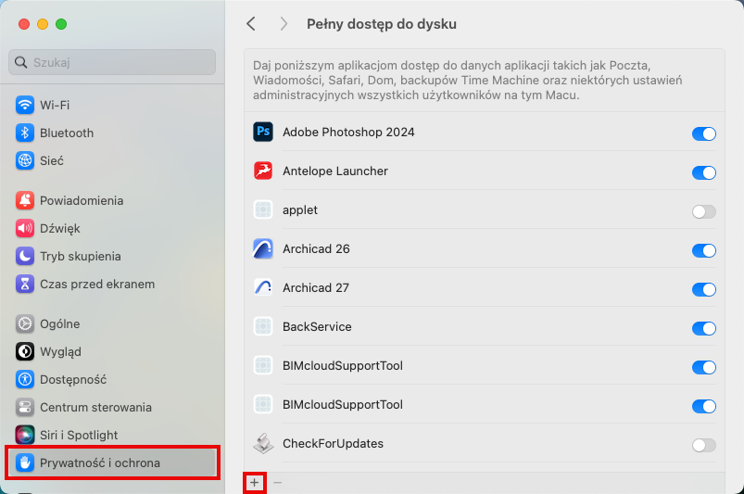
Task: Select the Archicad 27 row text
Action: coord(316,287)
